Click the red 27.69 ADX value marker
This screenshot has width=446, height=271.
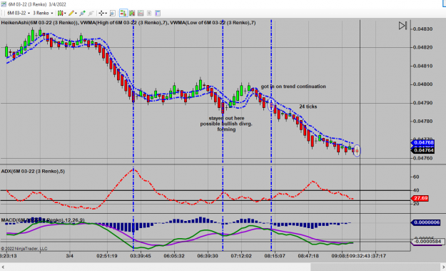[x=420, y=198]
